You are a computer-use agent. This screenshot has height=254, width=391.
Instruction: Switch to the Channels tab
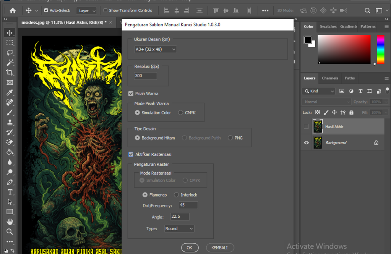click(x=330, y=78)
